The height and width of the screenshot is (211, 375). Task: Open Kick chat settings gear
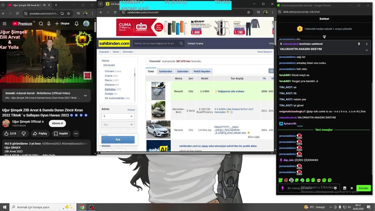tap(352, 188)
